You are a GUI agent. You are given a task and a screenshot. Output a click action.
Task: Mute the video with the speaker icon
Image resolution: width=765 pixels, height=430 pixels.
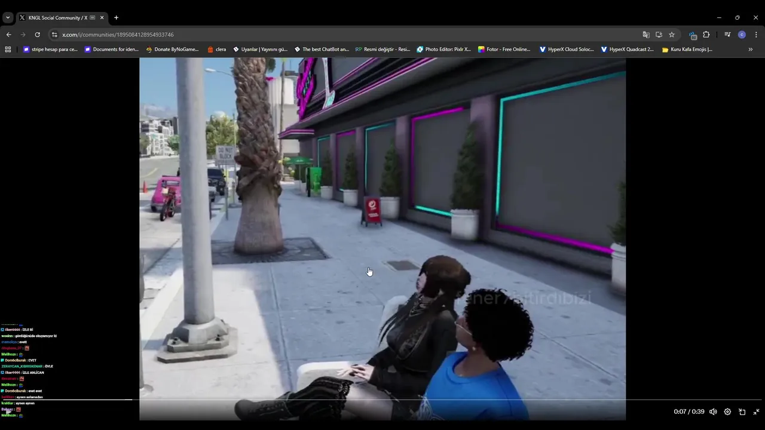[x=713, y=411]
